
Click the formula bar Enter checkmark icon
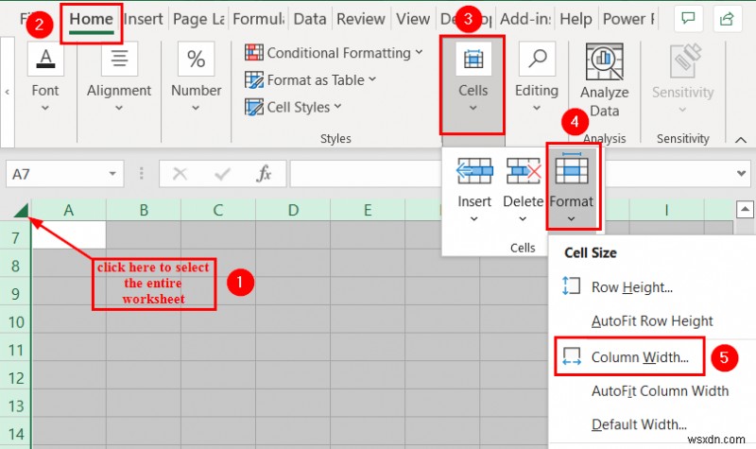point(222,173)
